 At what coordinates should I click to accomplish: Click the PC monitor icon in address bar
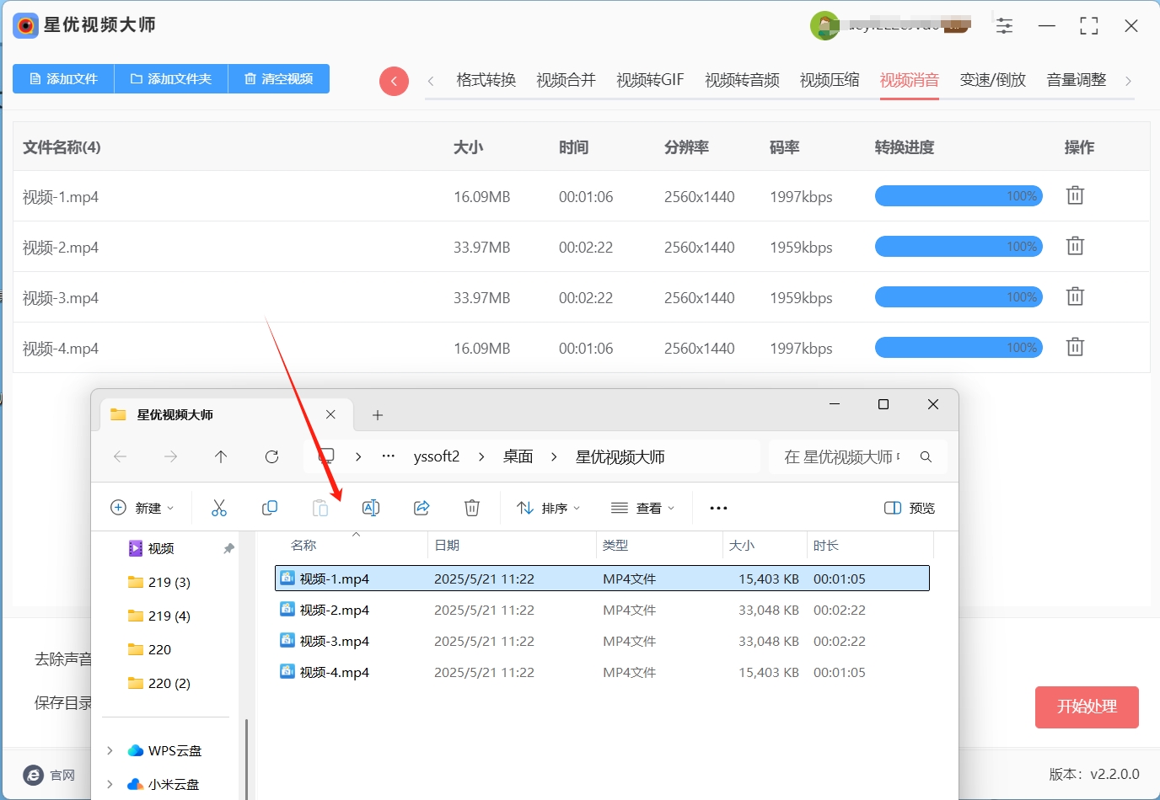[x=326, y=456]
